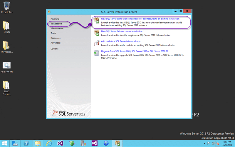Switch to SQL Server setup taskbar icon
Image resolution: width=235 pixels, height=147 pixels.
(117, 143)
